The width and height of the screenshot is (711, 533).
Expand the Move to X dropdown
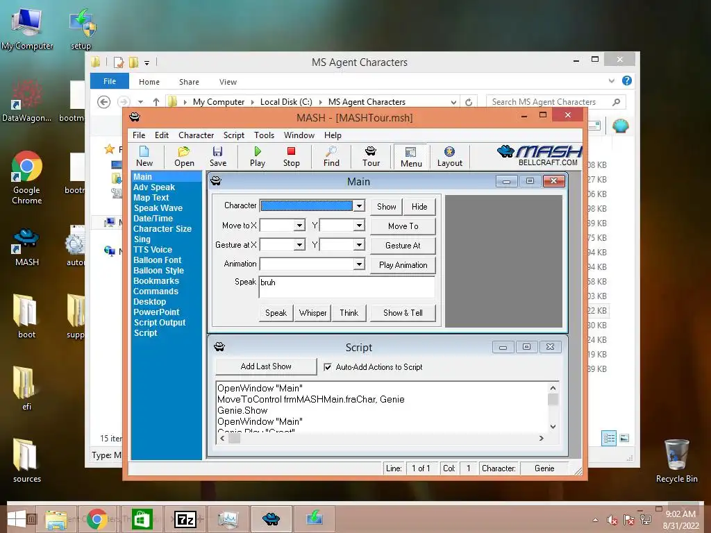[299, 226]
